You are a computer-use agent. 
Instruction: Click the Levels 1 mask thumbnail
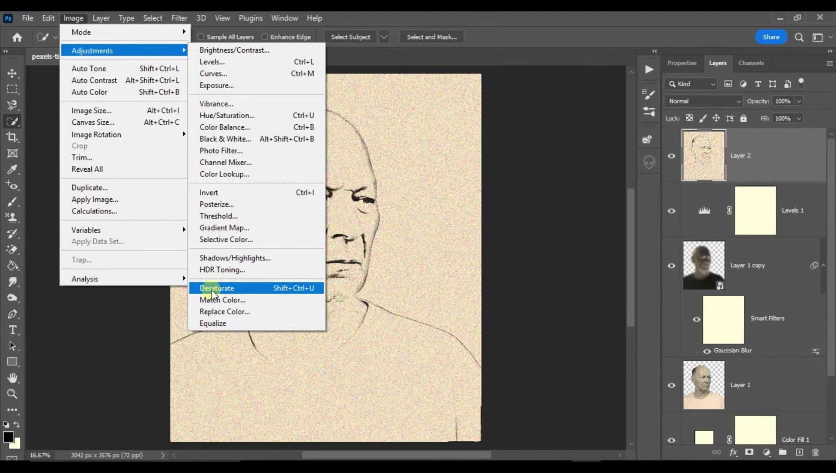(x=755, y=210)
